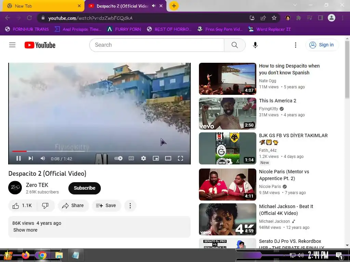Open 'This Is America 2' title link
350x262 pixels.
tap(278, 101)
